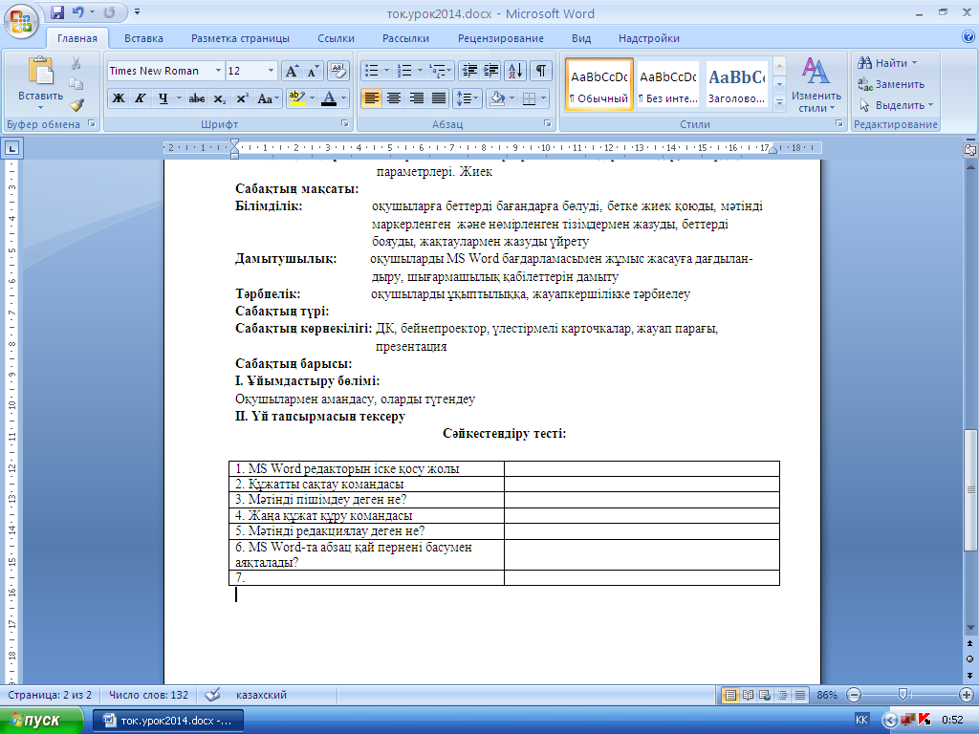Click the Cut scissors icon
The width and height of the screenshot is (979, 734).
tap(76, 63)
